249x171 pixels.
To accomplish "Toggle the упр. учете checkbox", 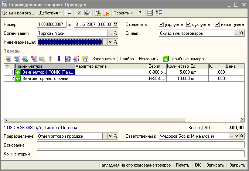I will click(x=161, y=24).
